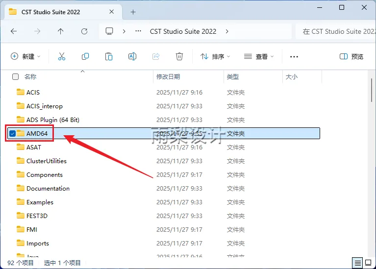Image resolution: width=376 pixels, height=269 pixels.
Task: Expand chevron after CST Studio Suite 2022 breadcrumb
Action: pos(227,31)
